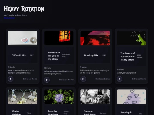Click the '5 tracks' count
The image size is (154, 115).
(x=83, y=67)
